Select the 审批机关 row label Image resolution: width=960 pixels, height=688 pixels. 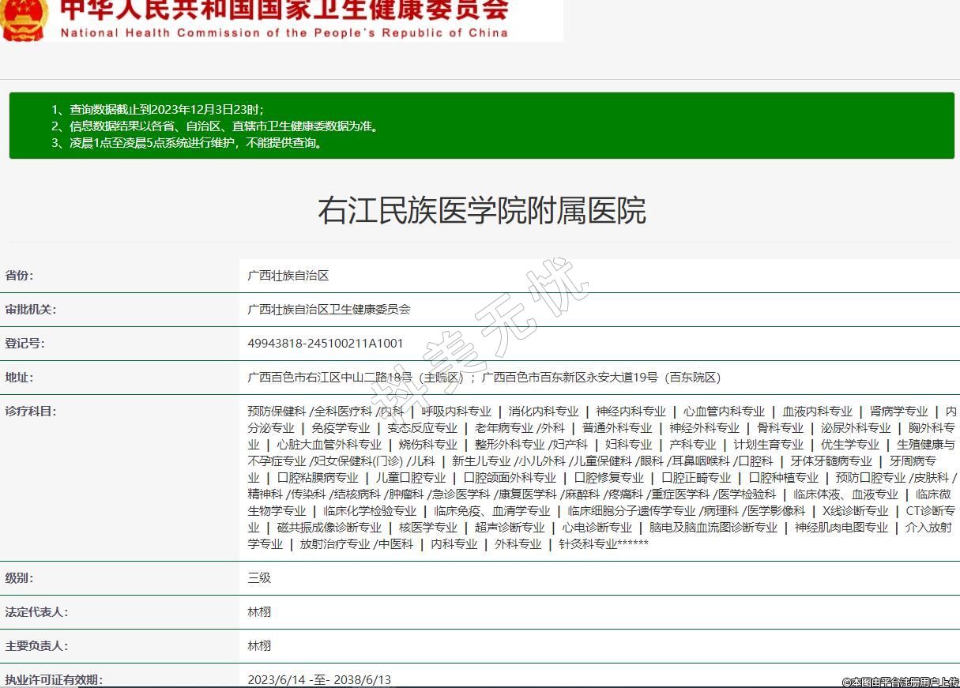[31, 310]
